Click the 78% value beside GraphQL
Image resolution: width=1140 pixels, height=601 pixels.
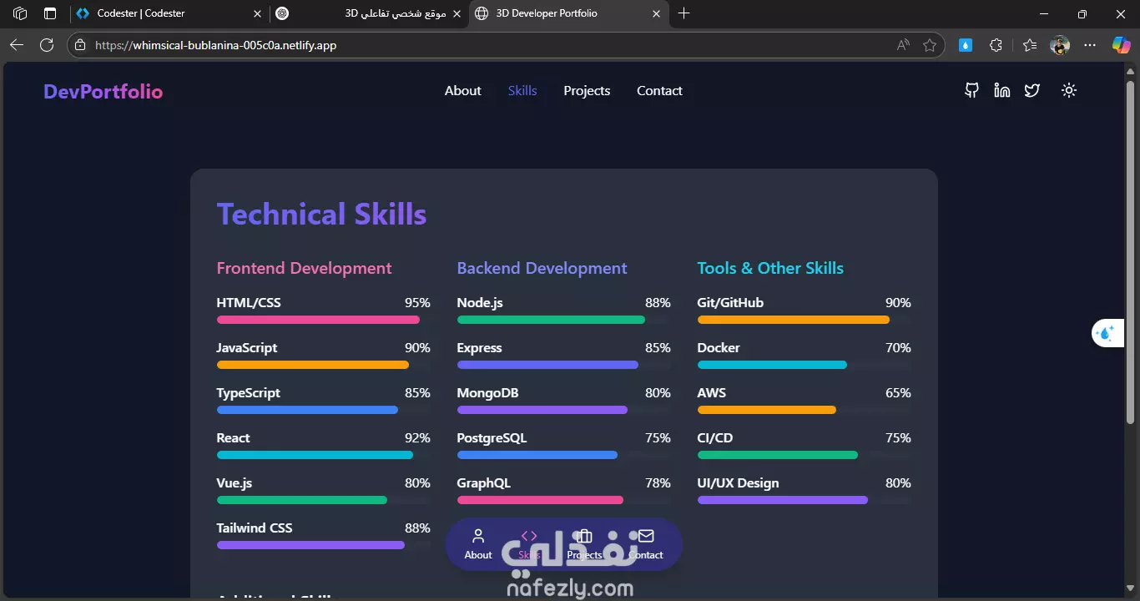[658, 482]
